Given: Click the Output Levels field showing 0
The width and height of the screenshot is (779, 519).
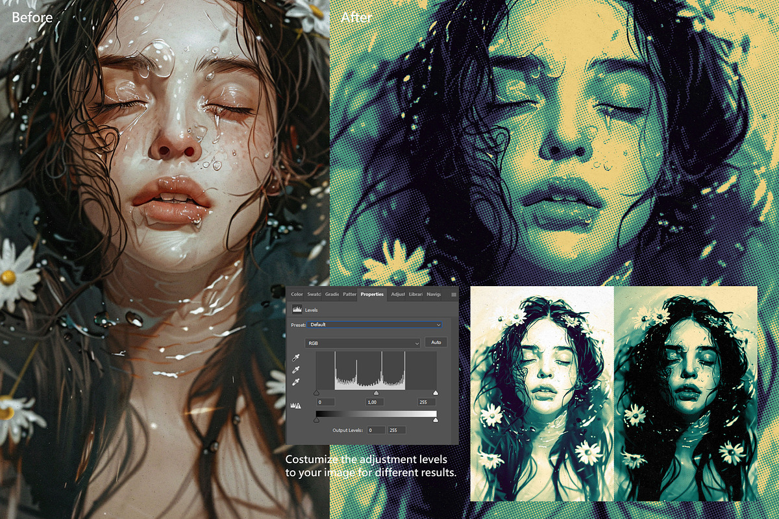Looking at the screenshot, I should point(376,430).
